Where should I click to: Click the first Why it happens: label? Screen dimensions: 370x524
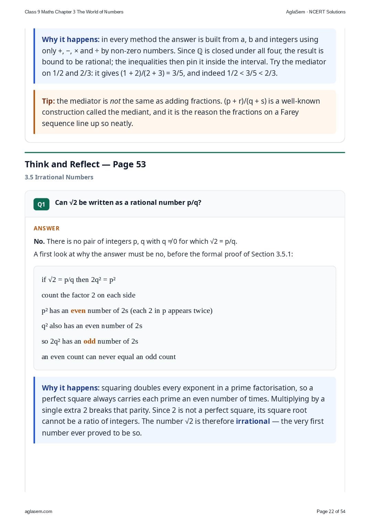point(71,40)
